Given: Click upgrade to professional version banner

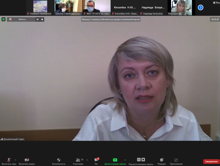Looking at the screenshot, I should coord(111,20).
